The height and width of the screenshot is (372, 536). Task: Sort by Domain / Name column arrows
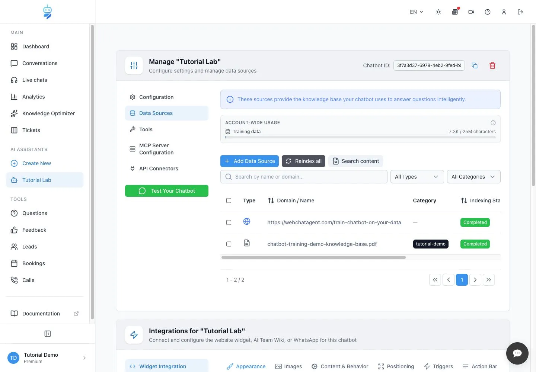[x=271, y=201]
